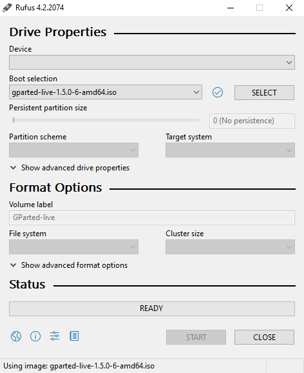
Task: Open application settings sliders icon
Action: (55, 336)
